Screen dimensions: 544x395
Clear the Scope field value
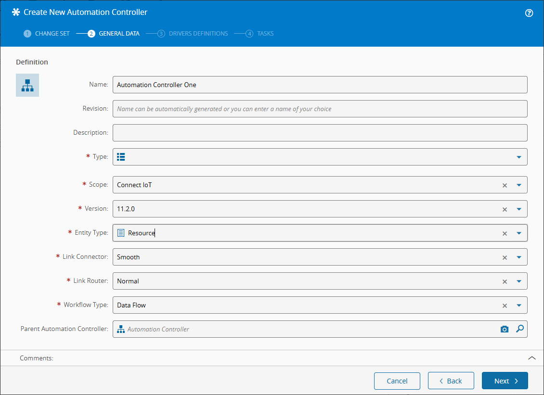(x=505, y=185)
